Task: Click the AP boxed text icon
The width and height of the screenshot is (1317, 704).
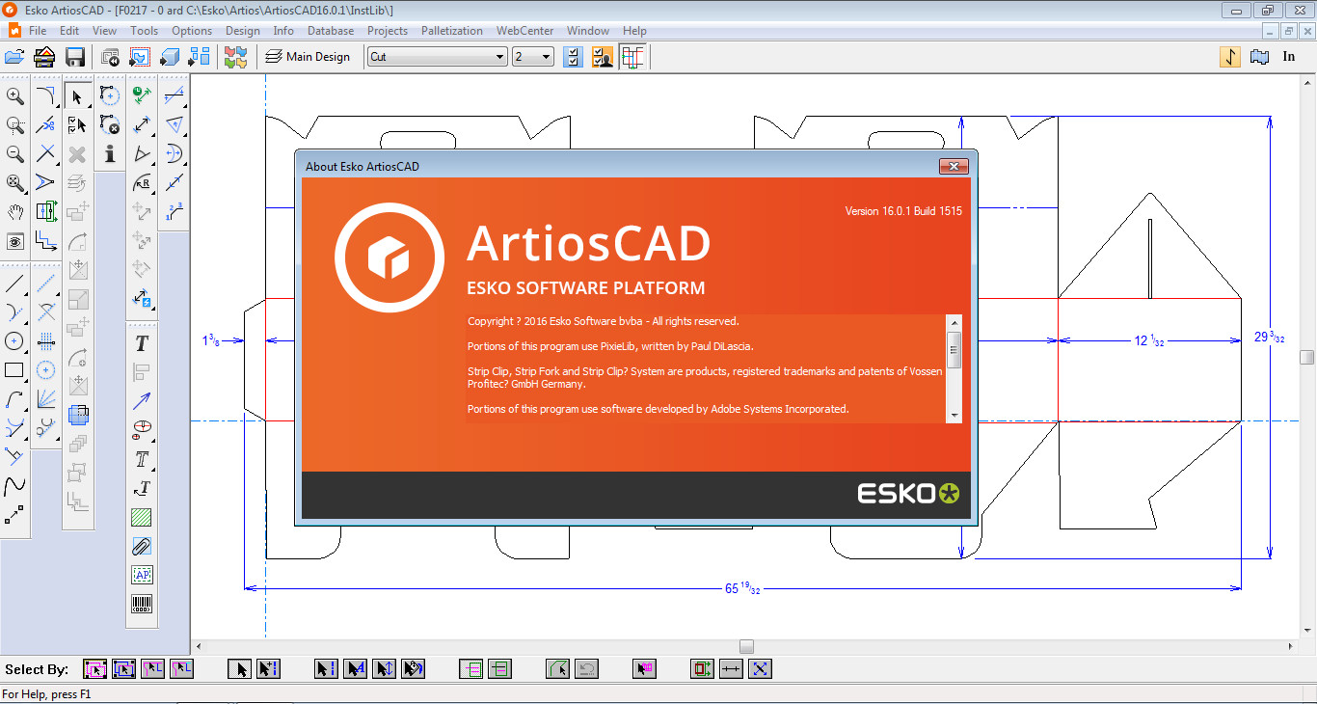Action: [x=142, y=576]
